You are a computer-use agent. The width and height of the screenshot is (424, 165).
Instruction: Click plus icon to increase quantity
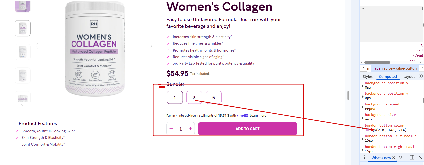pos(190,129)
